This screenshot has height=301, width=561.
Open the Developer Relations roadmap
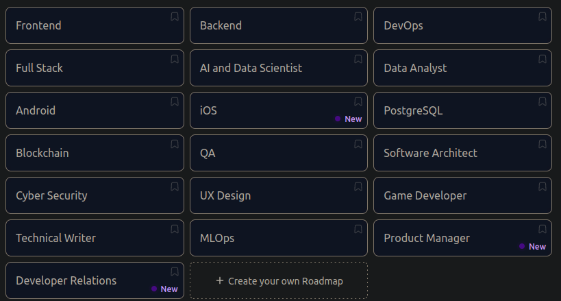pos(75,280)
